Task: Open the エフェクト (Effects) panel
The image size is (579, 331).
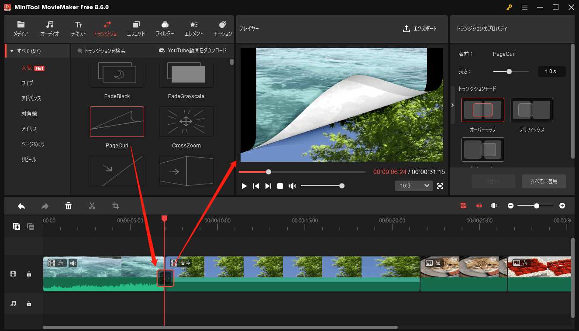Action: (136, 28)
